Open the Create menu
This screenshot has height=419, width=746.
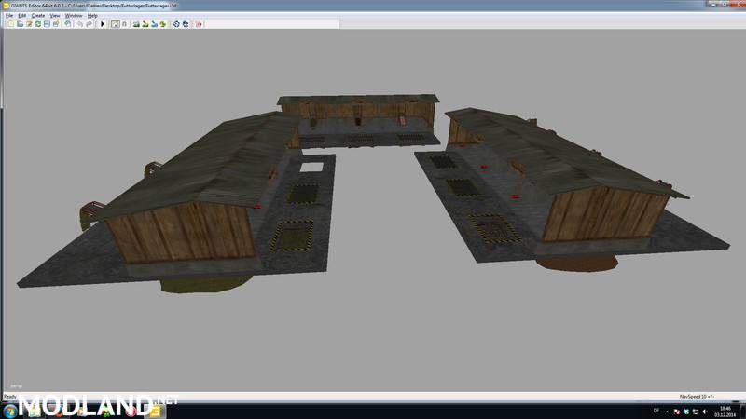(x=38, y=16)
